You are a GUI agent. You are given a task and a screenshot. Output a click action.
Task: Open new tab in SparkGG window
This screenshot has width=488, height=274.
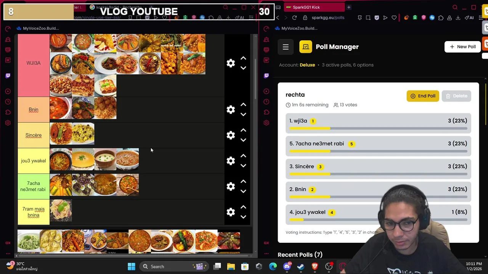(x=348, y=7)
